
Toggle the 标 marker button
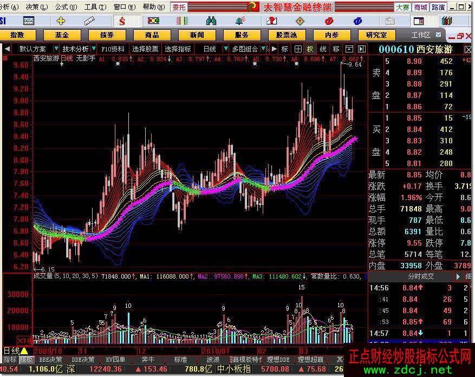[284, 49]
